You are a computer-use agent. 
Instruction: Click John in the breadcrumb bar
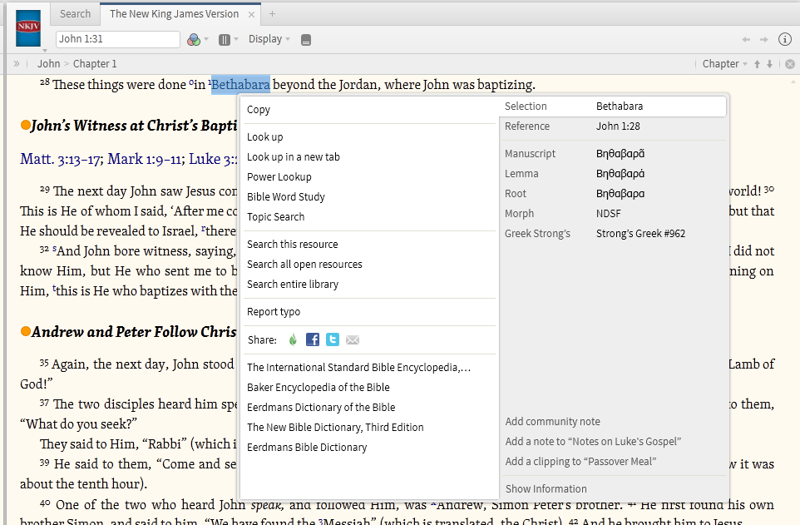click(x=48, y=64)
